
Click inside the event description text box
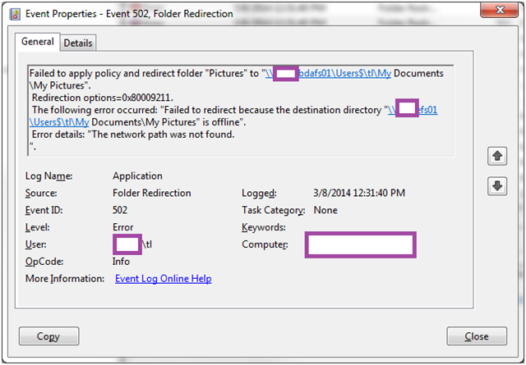(x=241, y=111)
